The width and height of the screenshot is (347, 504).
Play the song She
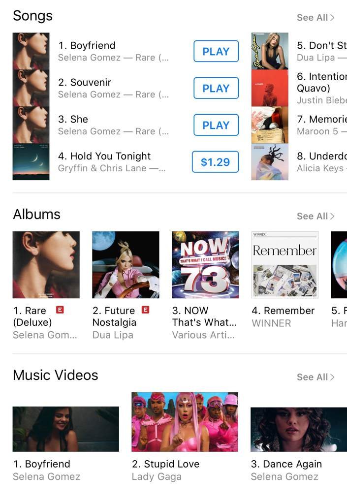pyautogui.click(x=216, y=125)
